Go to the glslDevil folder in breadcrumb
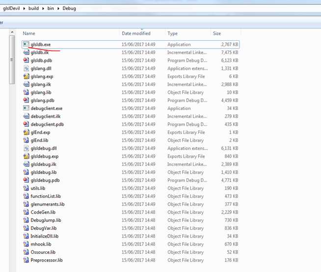321x272 pixels. (11, 8)
